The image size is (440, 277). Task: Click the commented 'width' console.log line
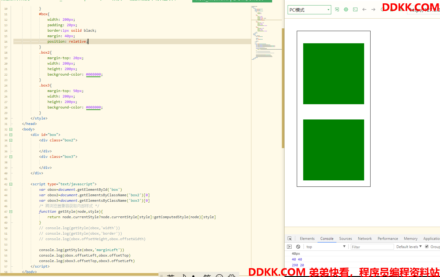(80, 228)
